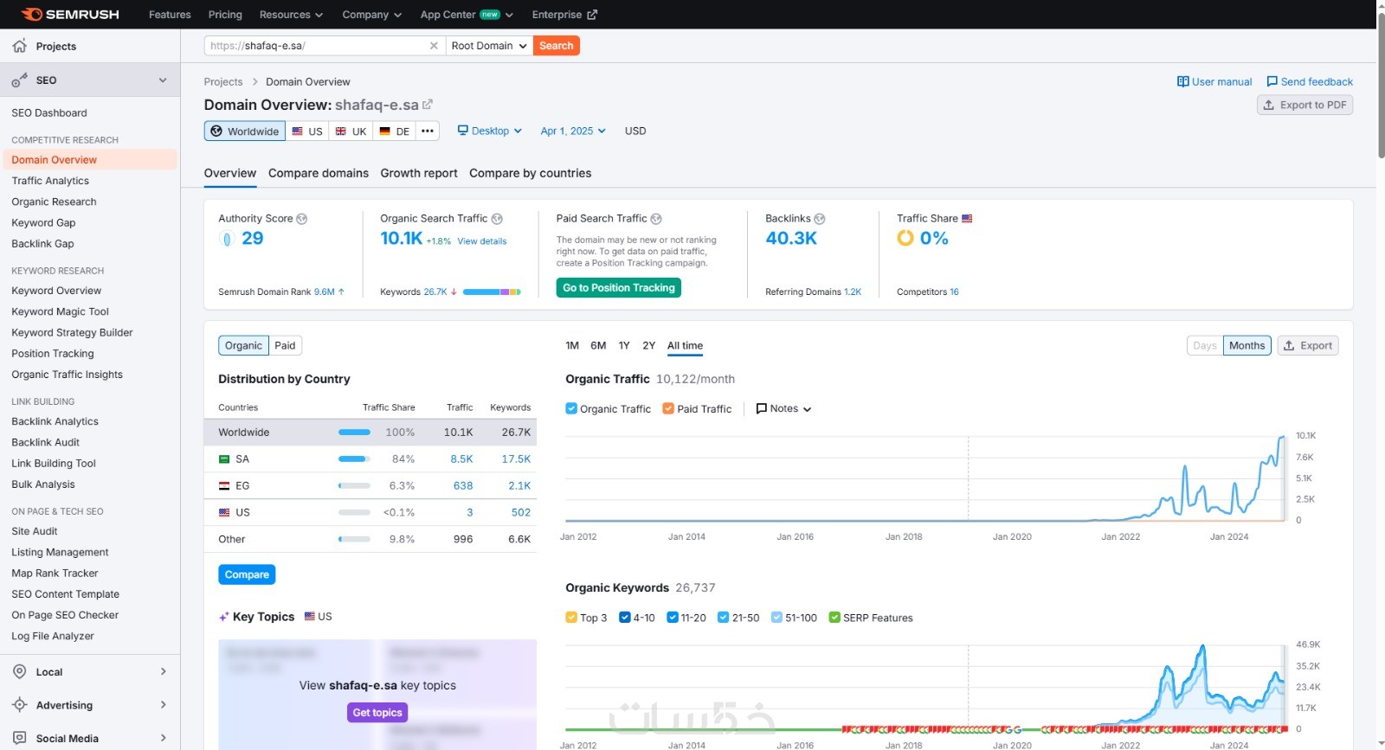Toggle the Paid Traffic checkbox
This screenshot has width=1385, height=750.
pos(668,409)
